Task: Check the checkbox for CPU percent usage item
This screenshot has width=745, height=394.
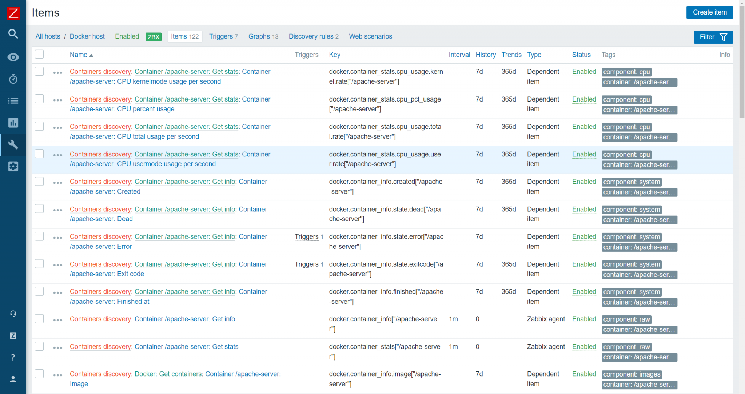Action: pos(39,99)
